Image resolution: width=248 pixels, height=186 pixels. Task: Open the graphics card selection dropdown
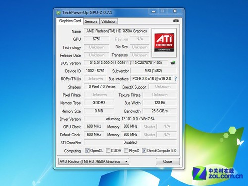(x=94, y=161)
